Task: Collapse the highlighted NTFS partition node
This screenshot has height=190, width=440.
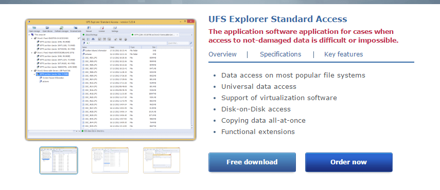Action: [34, 74]
